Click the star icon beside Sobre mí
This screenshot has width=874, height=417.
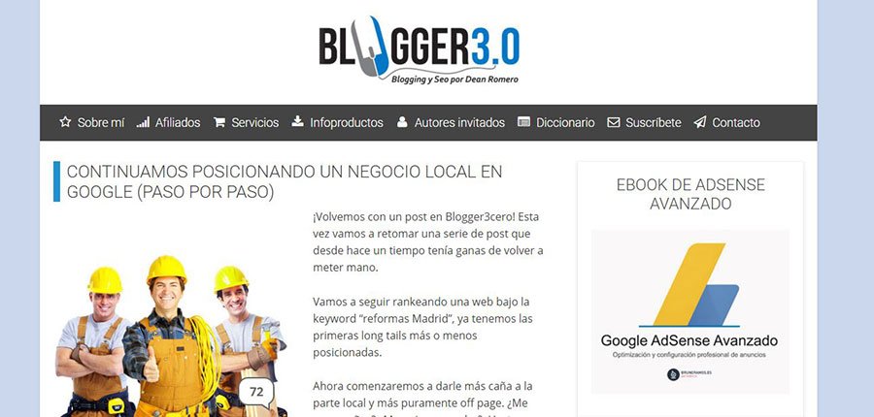pos(65,122)
